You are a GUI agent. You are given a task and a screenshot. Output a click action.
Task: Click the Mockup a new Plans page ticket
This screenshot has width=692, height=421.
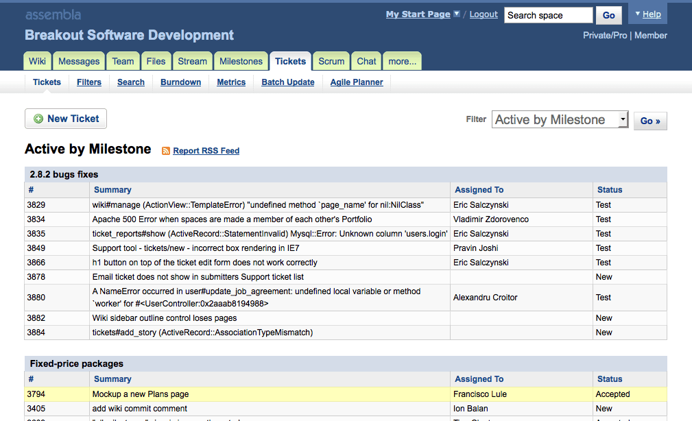click(141, 394)
